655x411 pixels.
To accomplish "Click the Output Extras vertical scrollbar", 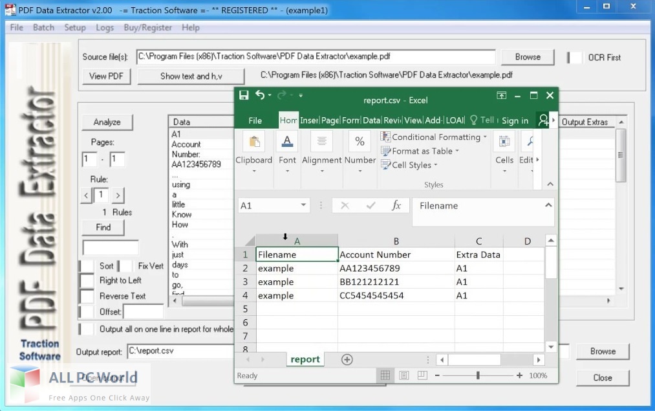I will (621, 205).
